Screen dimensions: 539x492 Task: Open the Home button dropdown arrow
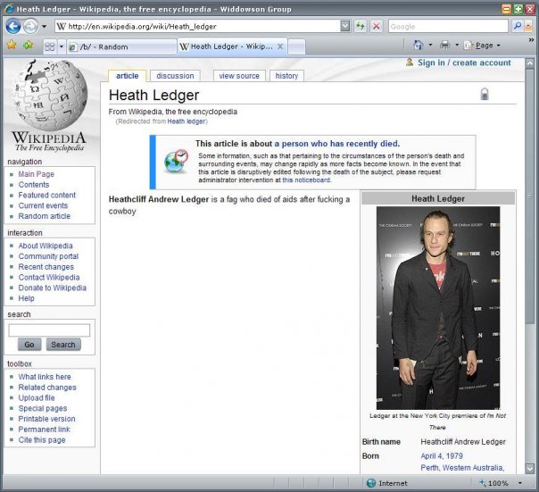[x=430, y=45]
